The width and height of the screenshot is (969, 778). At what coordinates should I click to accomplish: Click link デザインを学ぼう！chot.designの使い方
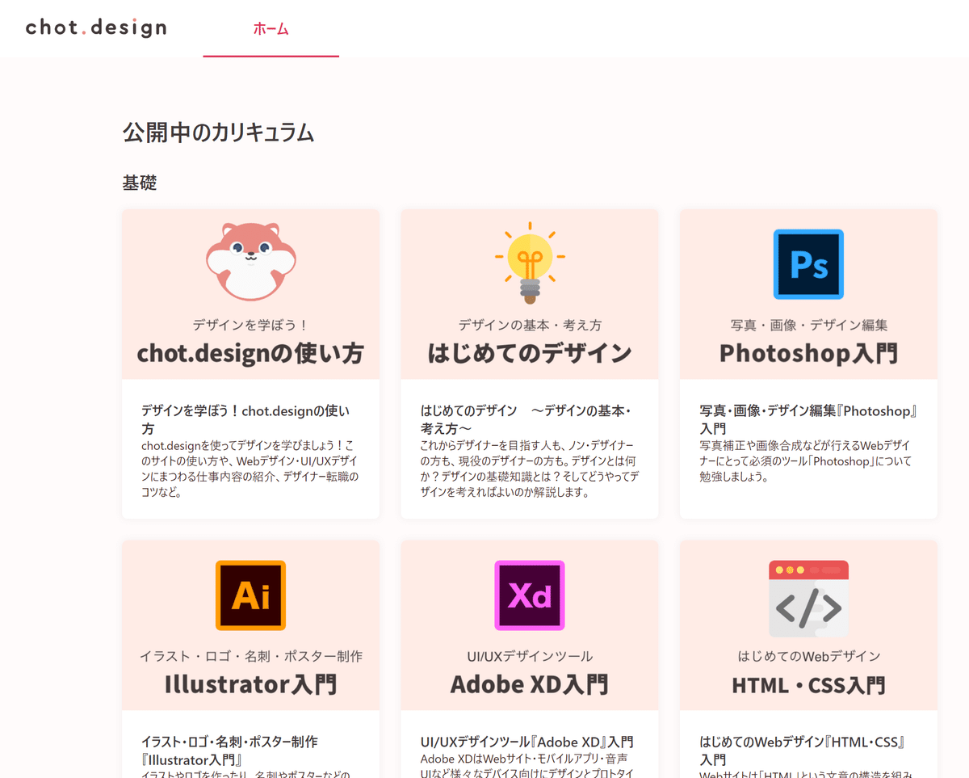click(x=245, y=419)
